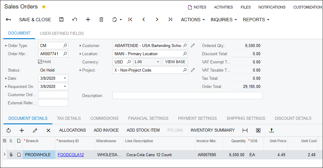Go to the first record icon

coord(130,19)
